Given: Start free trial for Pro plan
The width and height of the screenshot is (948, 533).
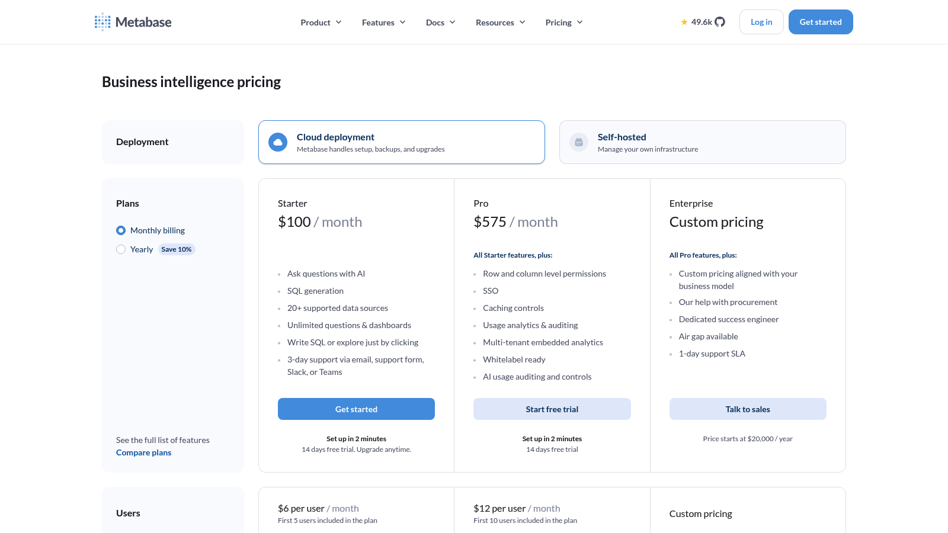Looking at the screenshot, I should (552, 409).
